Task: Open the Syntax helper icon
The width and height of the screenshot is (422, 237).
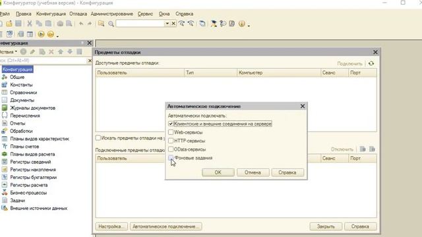Action: [214, 24]
